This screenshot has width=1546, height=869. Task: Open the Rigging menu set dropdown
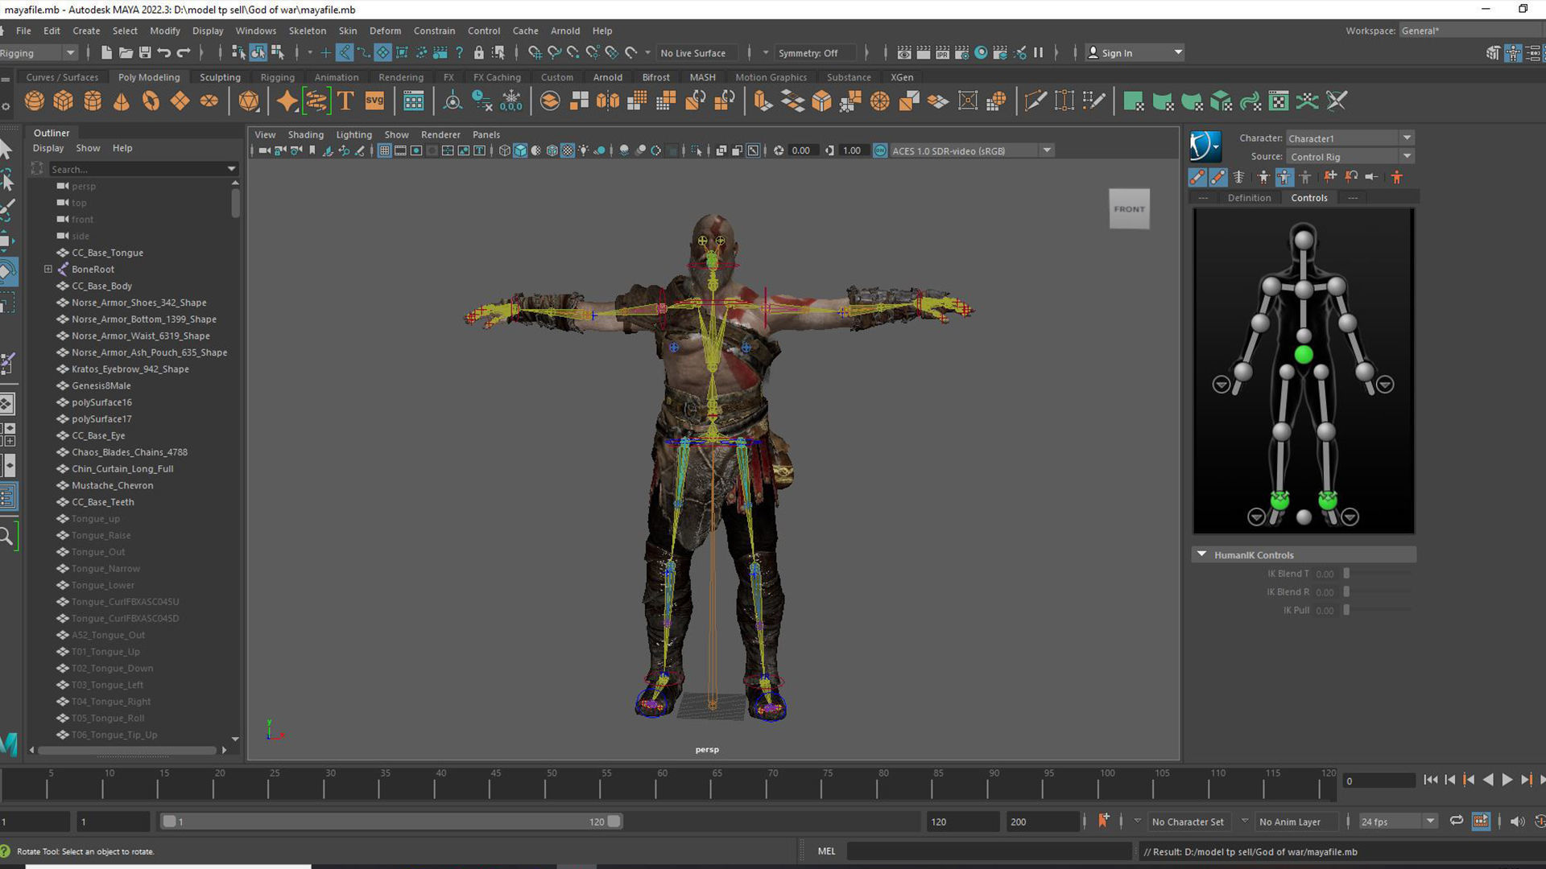click(x=38, y=53)
